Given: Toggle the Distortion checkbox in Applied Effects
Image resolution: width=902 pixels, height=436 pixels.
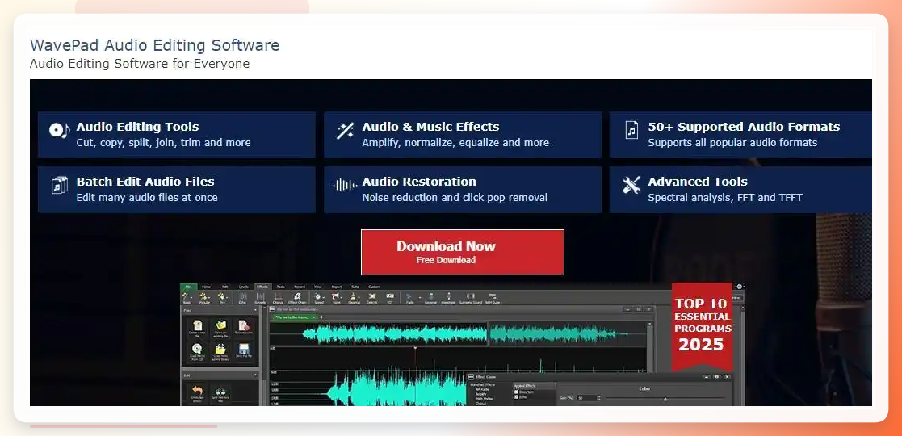Looking at the screenshot, I should (516, 392).
